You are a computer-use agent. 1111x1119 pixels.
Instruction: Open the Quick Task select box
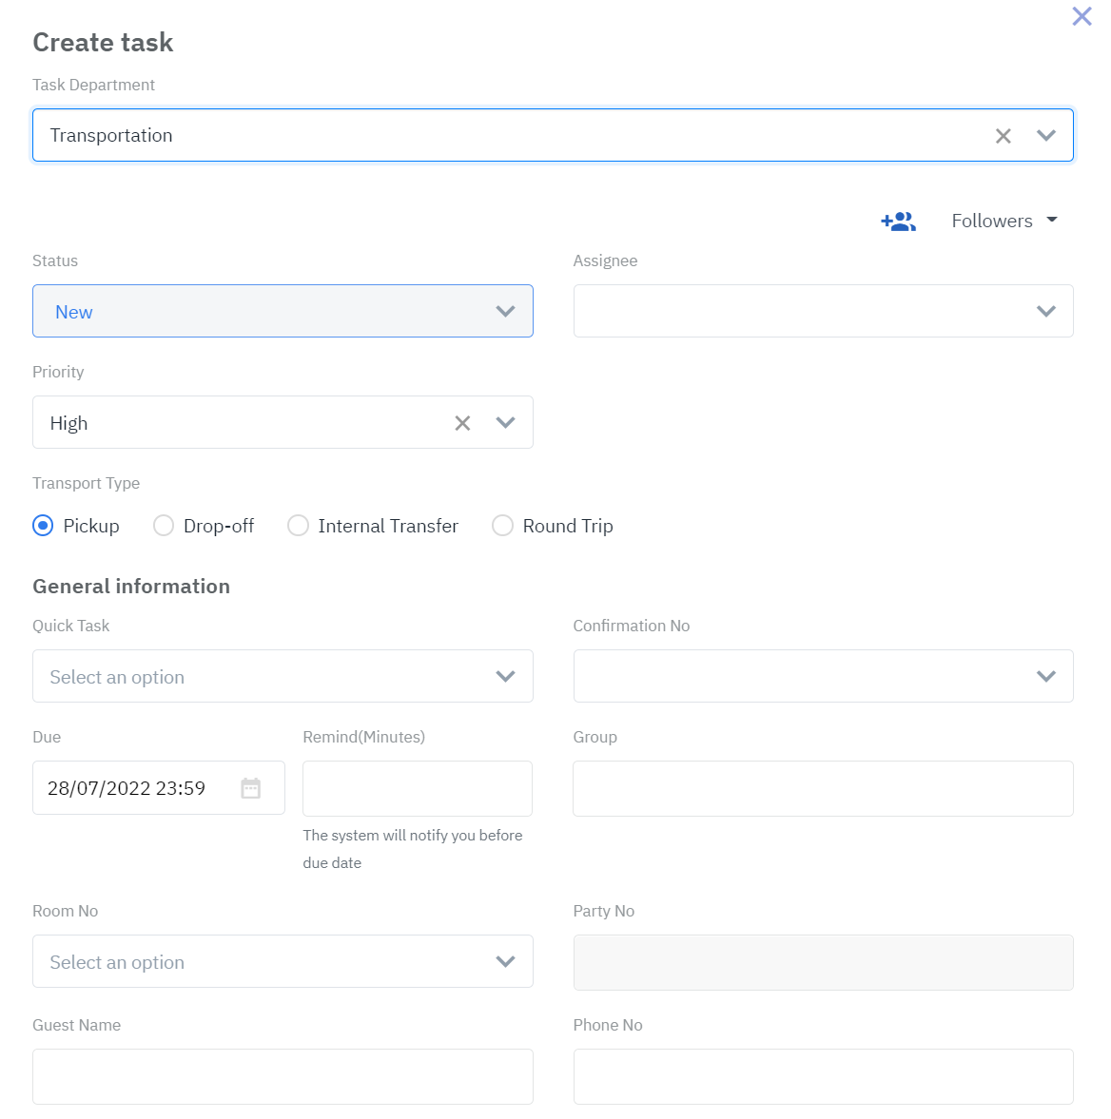coord(283,677)
